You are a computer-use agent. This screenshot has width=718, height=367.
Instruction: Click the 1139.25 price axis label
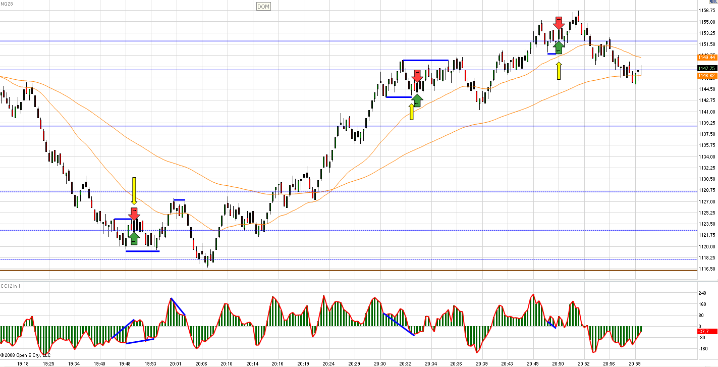707,123
